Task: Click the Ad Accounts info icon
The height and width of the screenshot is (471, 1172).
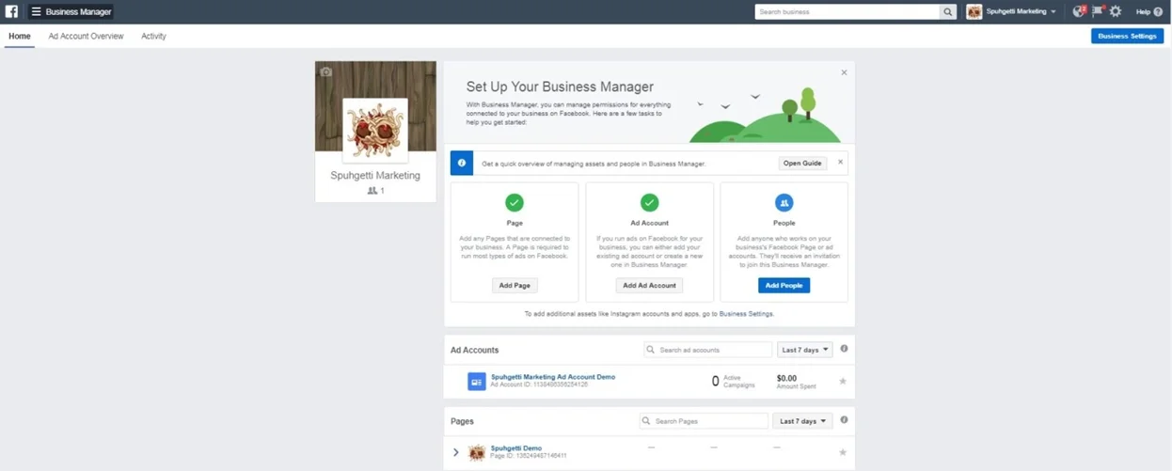Action: [x=844, y=349]
